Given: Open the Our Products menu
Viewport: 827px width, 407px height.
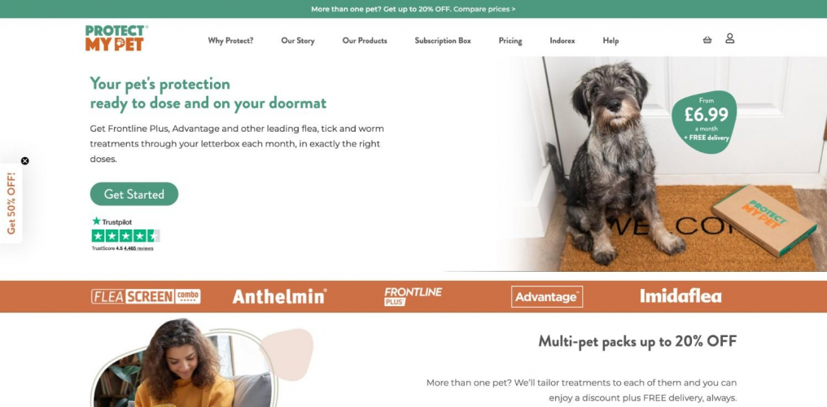Looking at the screenshot, I should click(x=365, y=41).
